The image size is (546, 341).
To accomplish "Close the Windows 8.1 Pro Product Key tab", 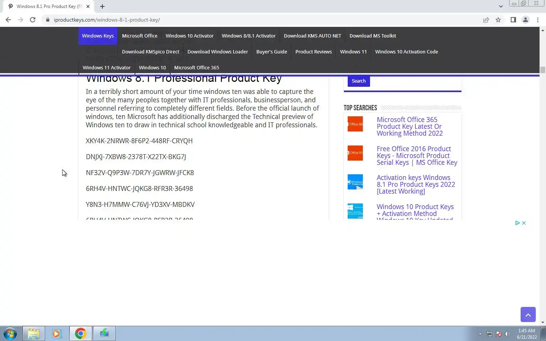I will point(88,6).
